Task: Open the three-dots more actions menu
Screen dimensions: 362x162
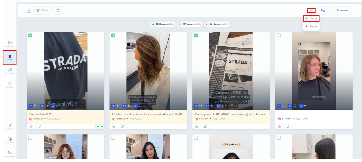Action: (x=311, y=11)
